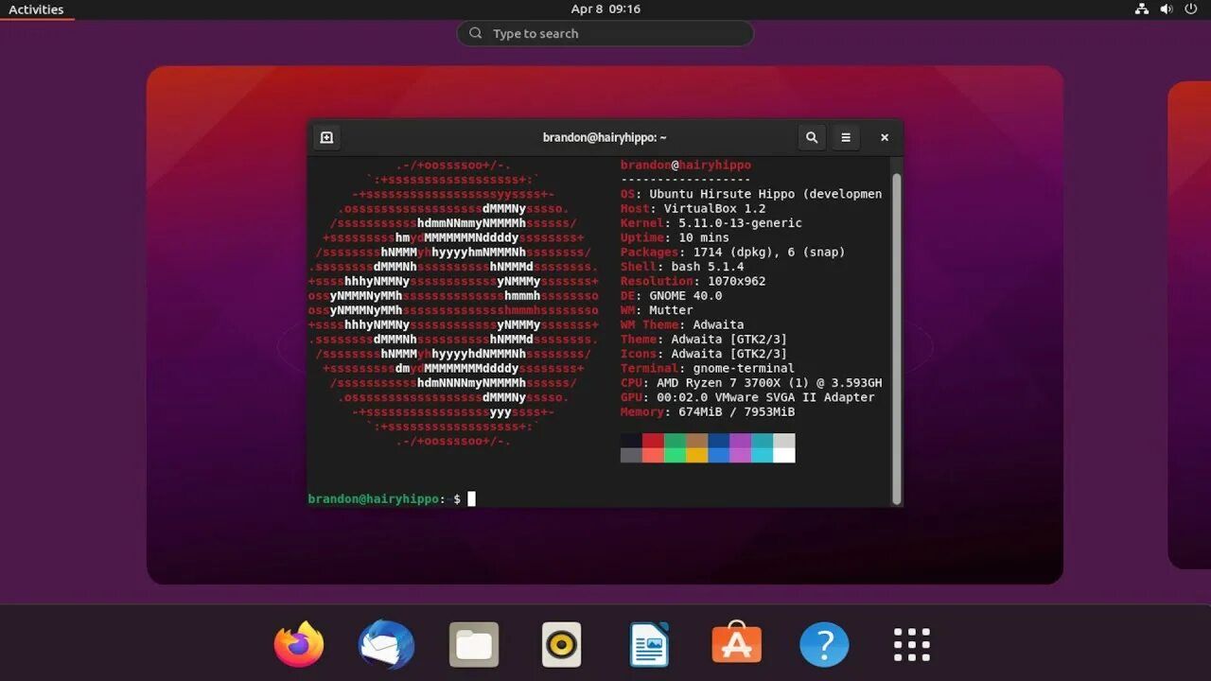Click the OS: Ubuntu Hirsute Hippo line
This screenshot has width=1211, height=681.
click(x=751, y=194)
